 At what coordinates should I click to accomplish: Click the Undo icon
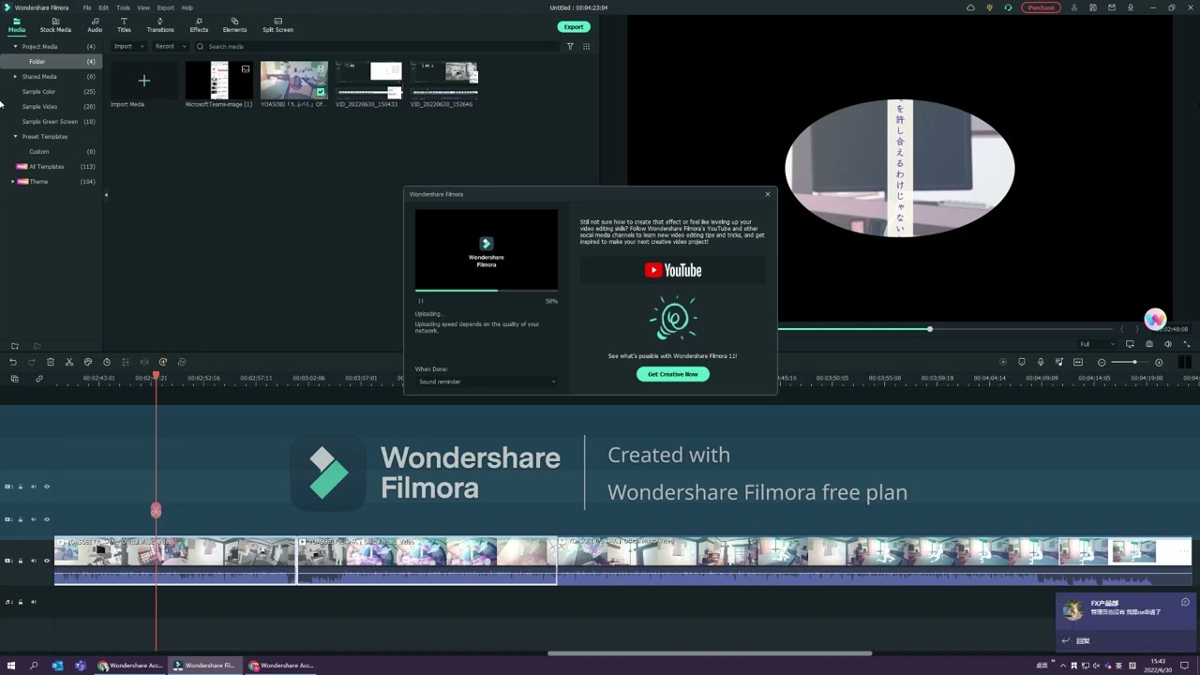click(x=13, y=362)
